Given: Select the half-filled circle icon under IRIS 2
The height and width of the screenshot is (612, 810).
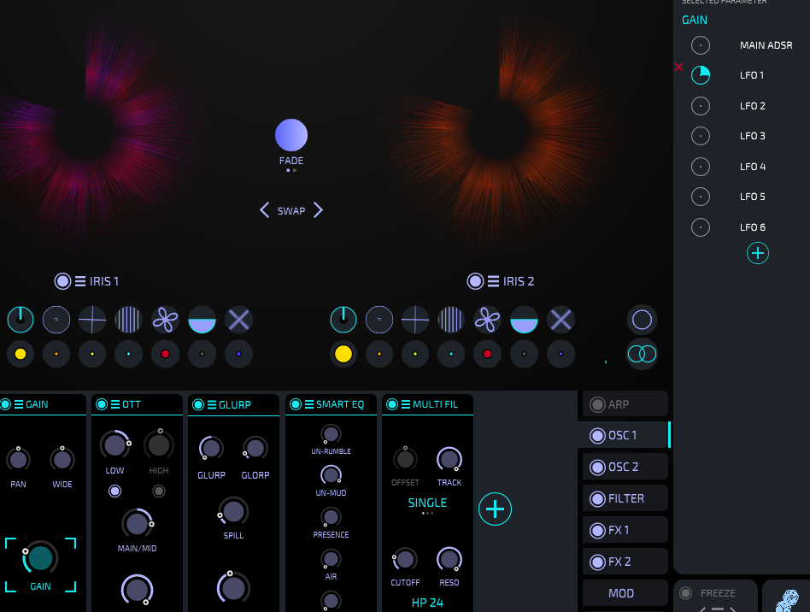Looking at the screenshot, I should 525,320.
